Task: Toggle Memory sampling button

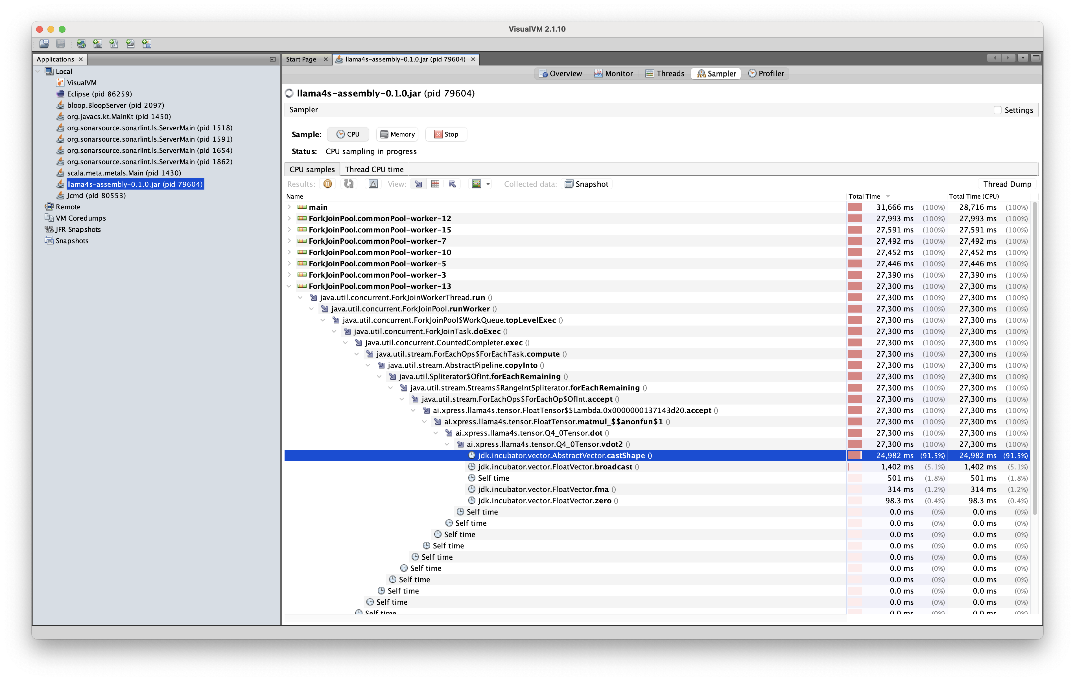Action: pos(397,134)
